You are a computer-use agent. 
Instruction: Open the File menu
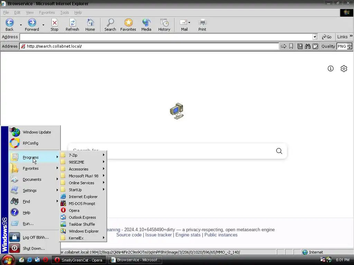(x=6, y=12)
